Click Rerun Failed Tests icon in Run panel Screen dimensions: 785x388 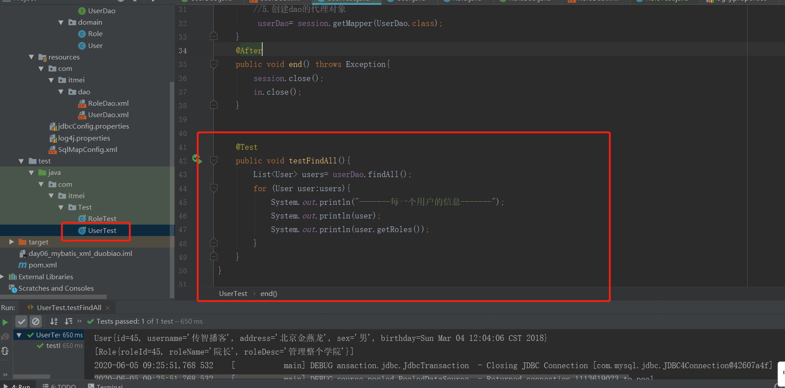click(5, 337)
